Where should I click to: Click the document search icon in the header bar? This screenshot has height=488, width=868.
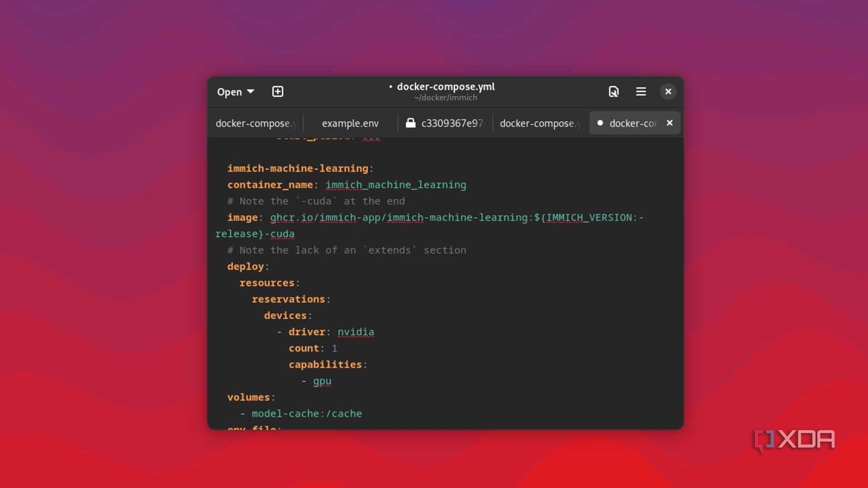(x=613, y=91)
